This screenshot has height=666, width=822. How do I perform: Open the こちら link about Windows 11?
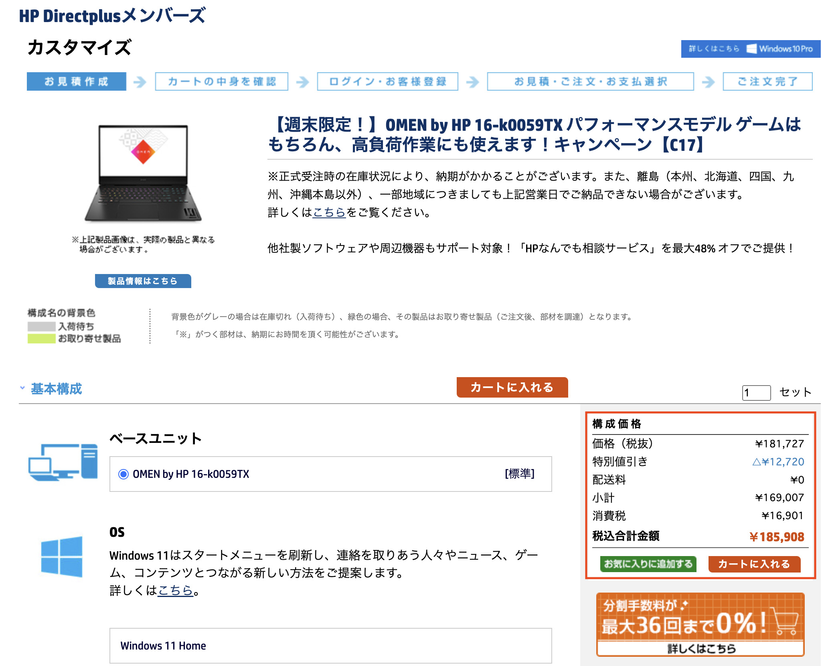(176, 590)
